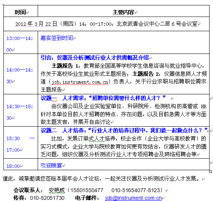The image size is (213, 201).
Task: Click the 18:00 time cell
Action: pyautogui.click(x=21, y=164)
